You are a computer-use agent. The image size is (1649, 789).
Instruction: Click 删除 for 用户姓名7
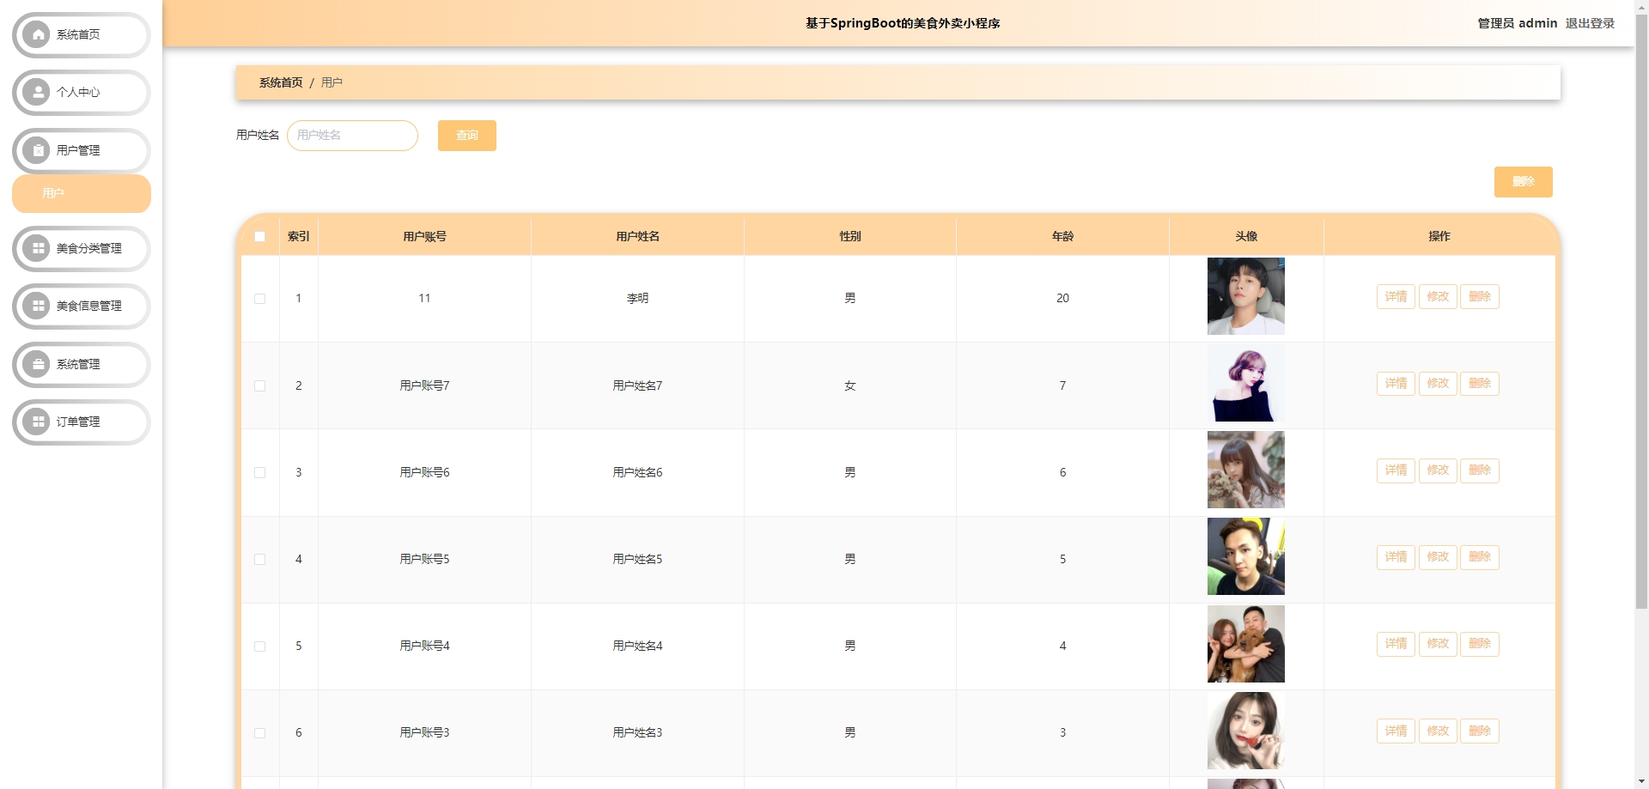coord(1480,384)
